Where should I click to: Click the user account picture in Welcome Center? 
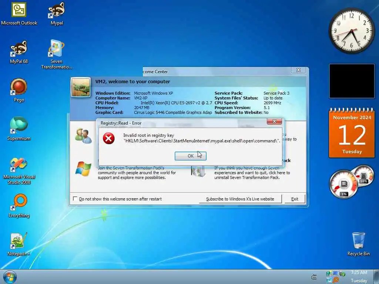(81, 87)
